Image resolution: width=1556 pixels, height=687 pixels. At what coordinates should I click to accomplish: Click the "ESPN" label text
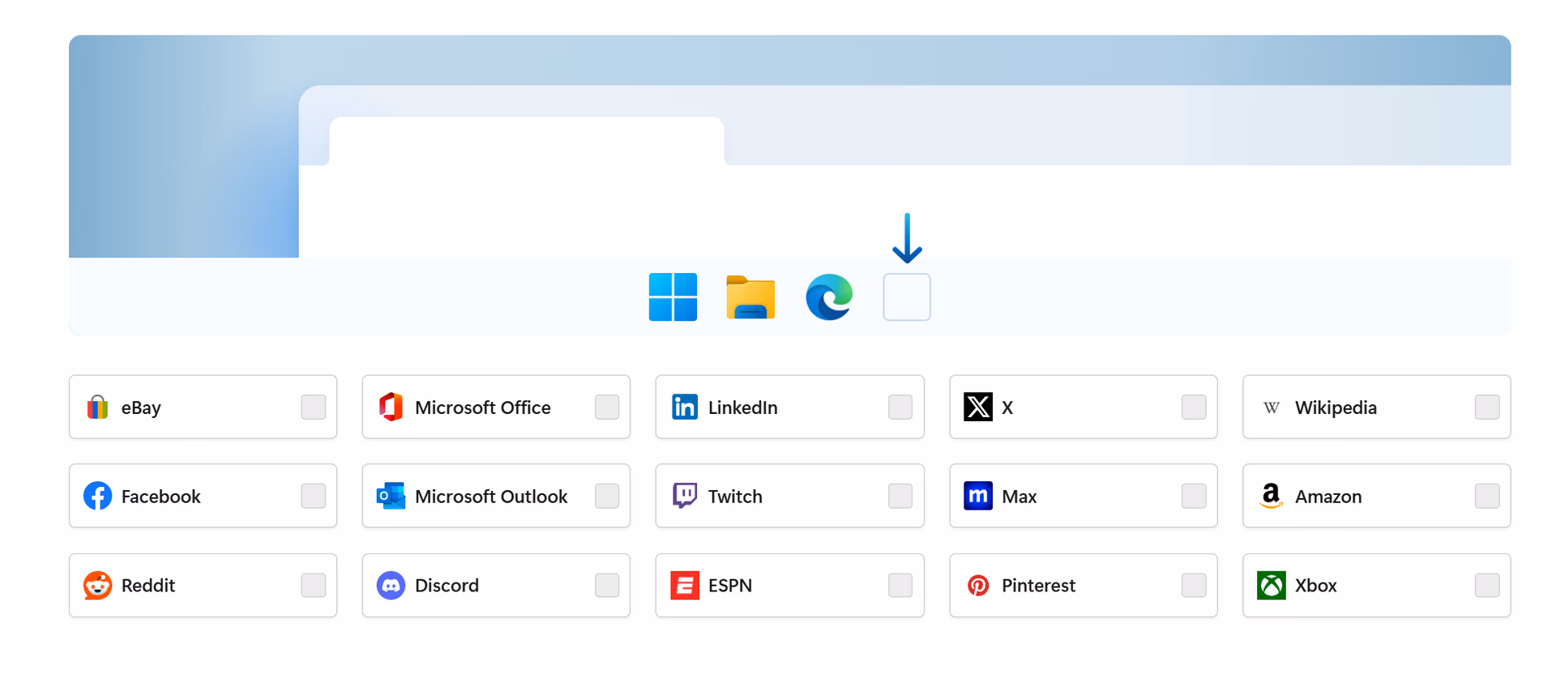point(730,586)
